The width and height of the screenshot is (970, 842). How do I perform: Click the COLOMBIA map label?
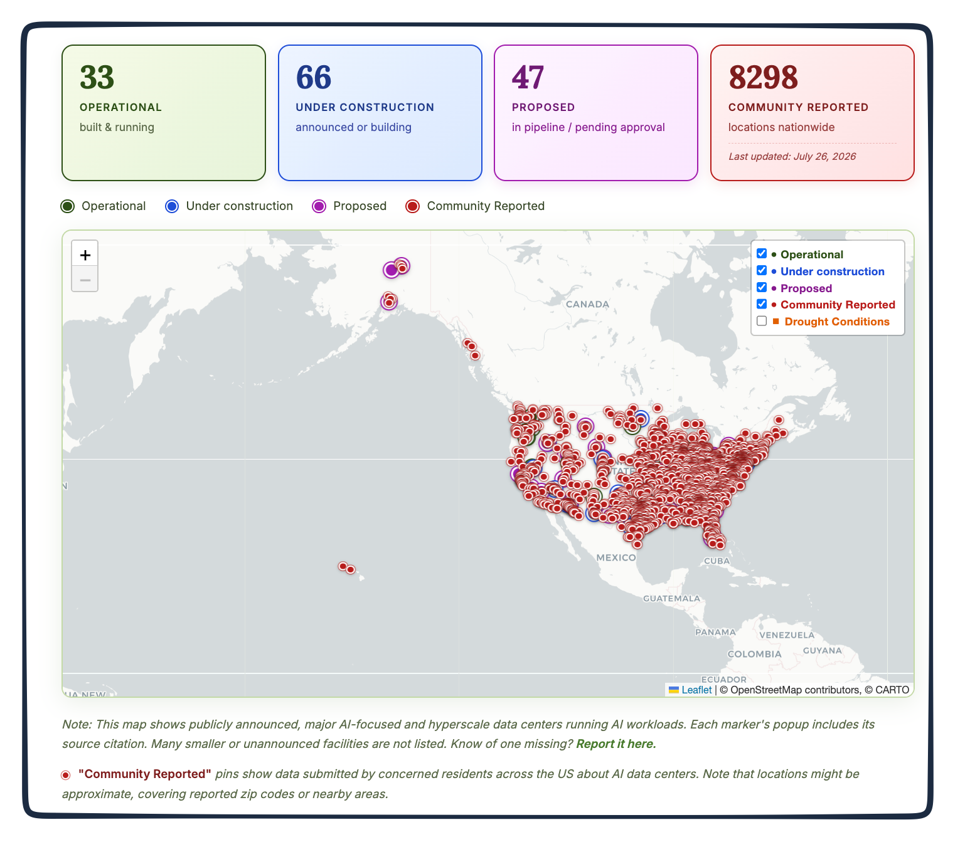(x=755, y=654)
